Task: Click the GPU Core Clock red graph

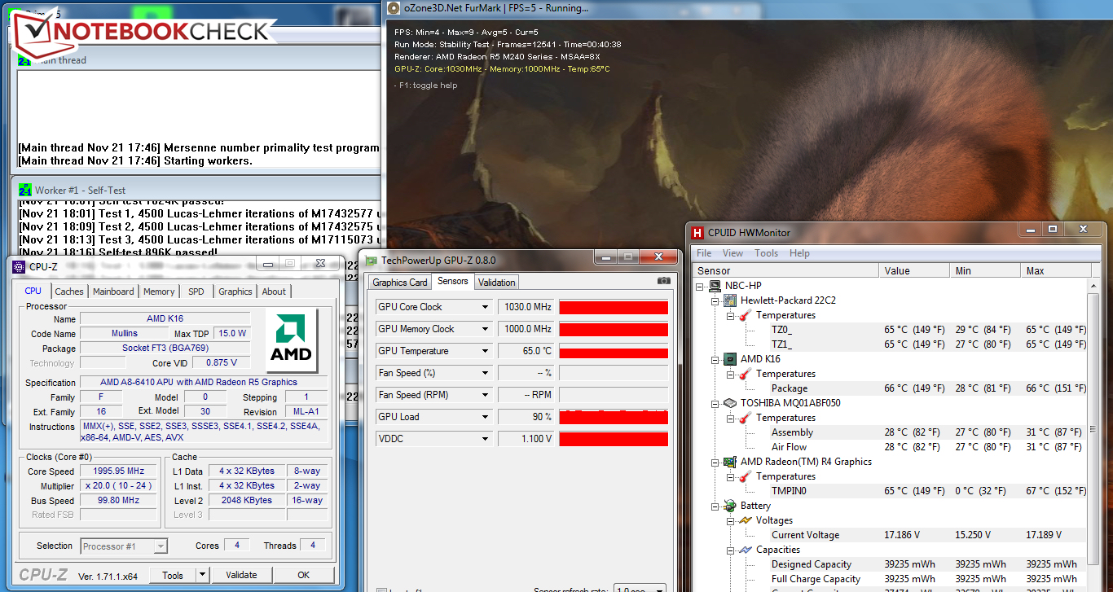Action: pos(614,307)
